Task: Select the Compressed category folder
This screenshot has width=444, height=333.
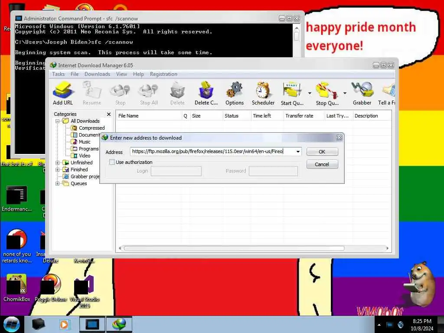Action: [88, 128]
